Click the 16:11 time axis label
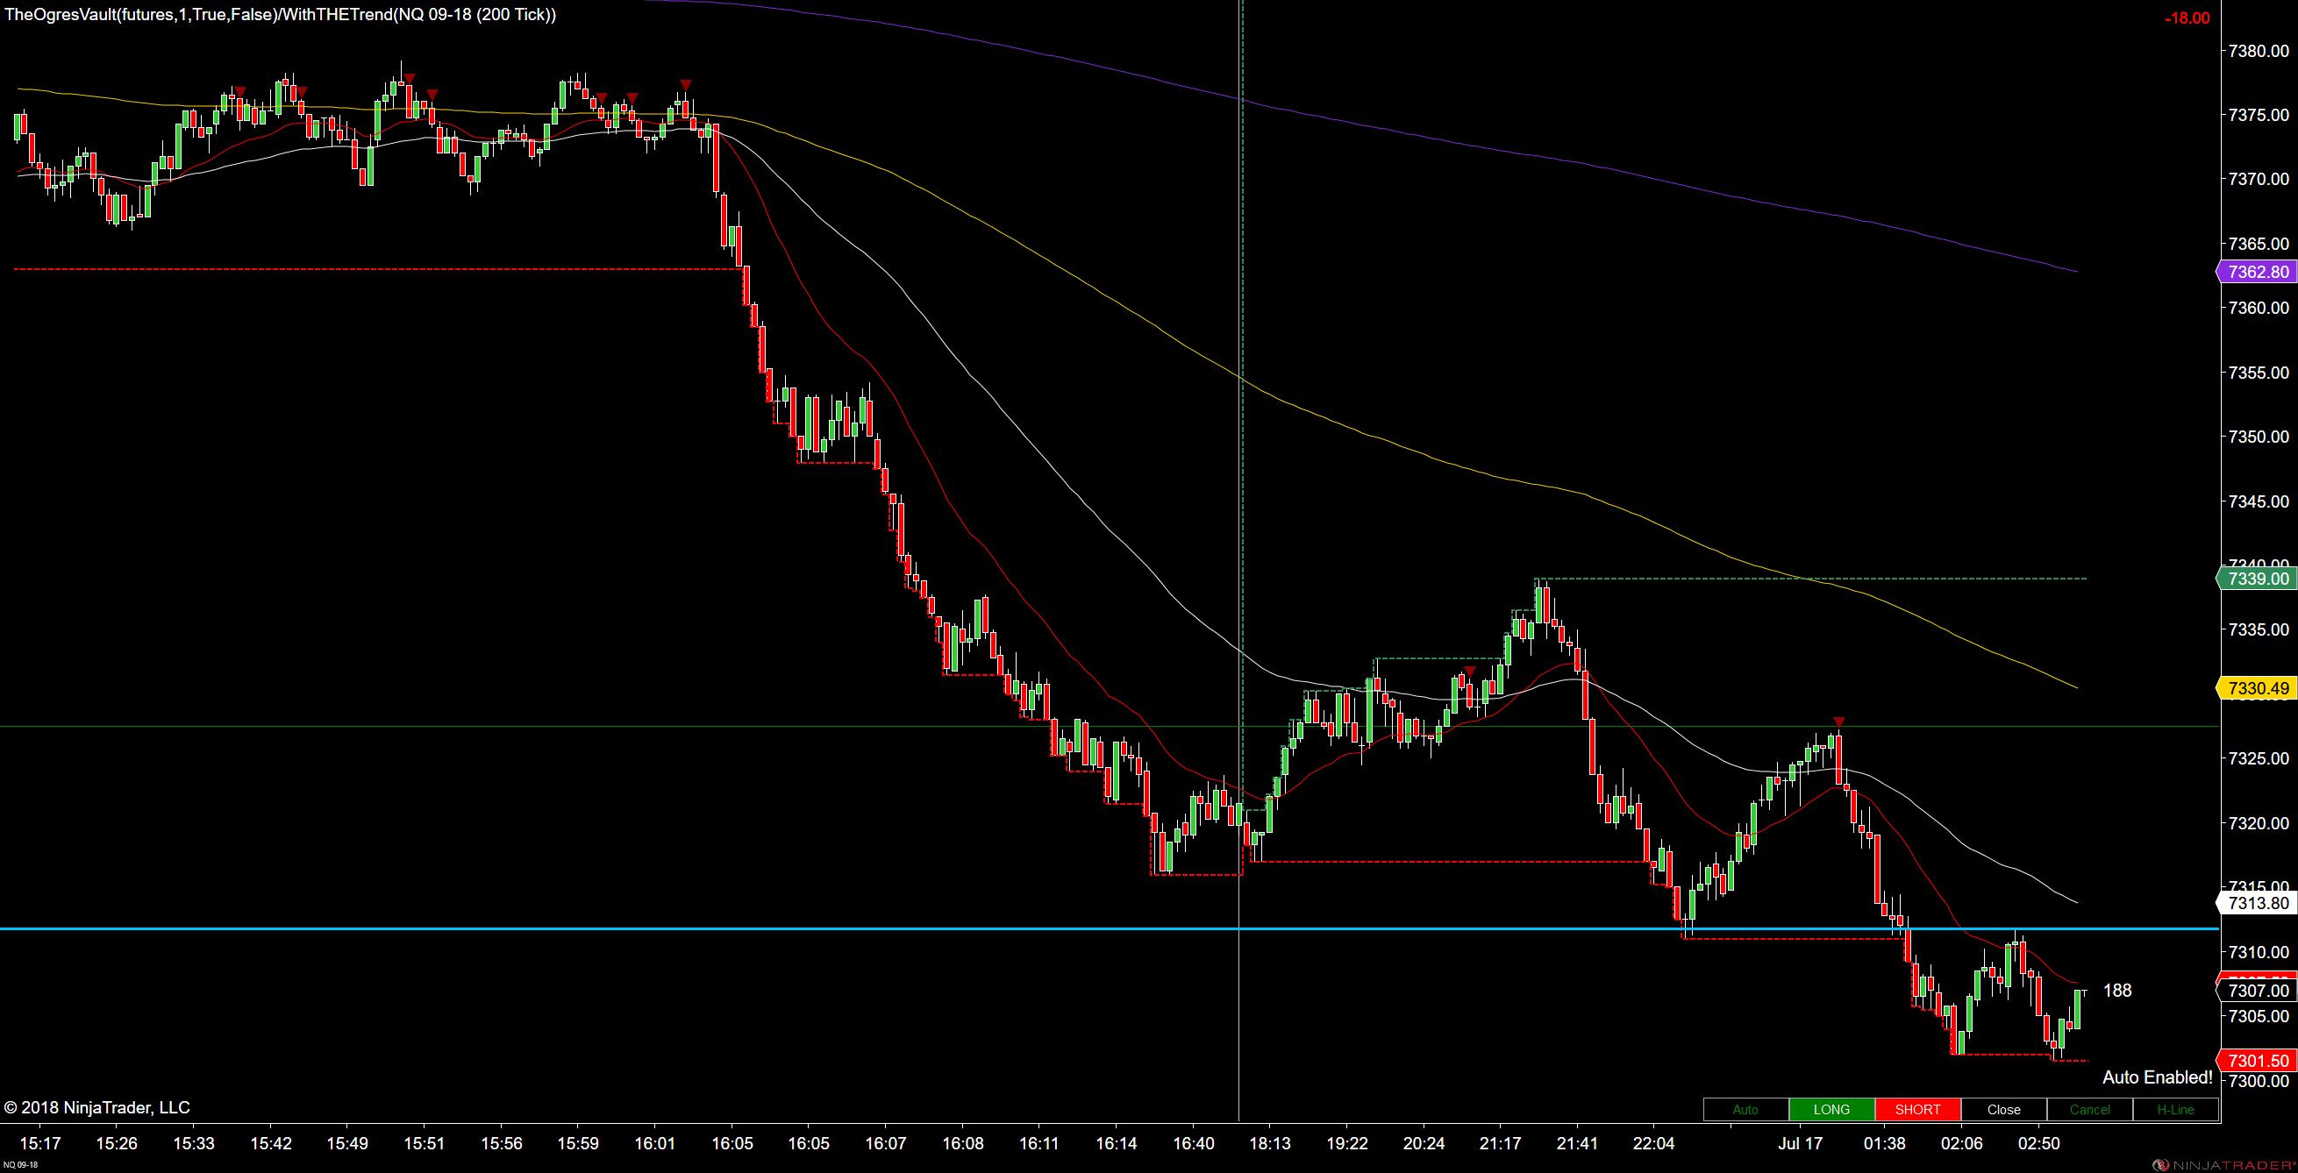Screen dimensions: 2298x1173 click(x=1039, y=1143)
